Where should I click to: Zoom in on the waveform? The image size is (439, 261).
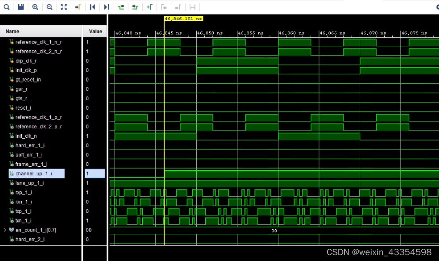[35, 7]
